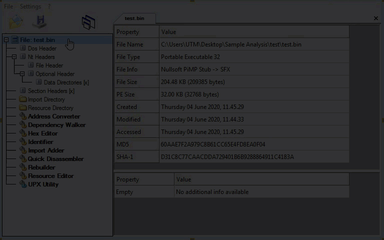Click the Open File toolbar icon
Image resolution: width=384 pixels, height=240 pixels.
(16, 22)
